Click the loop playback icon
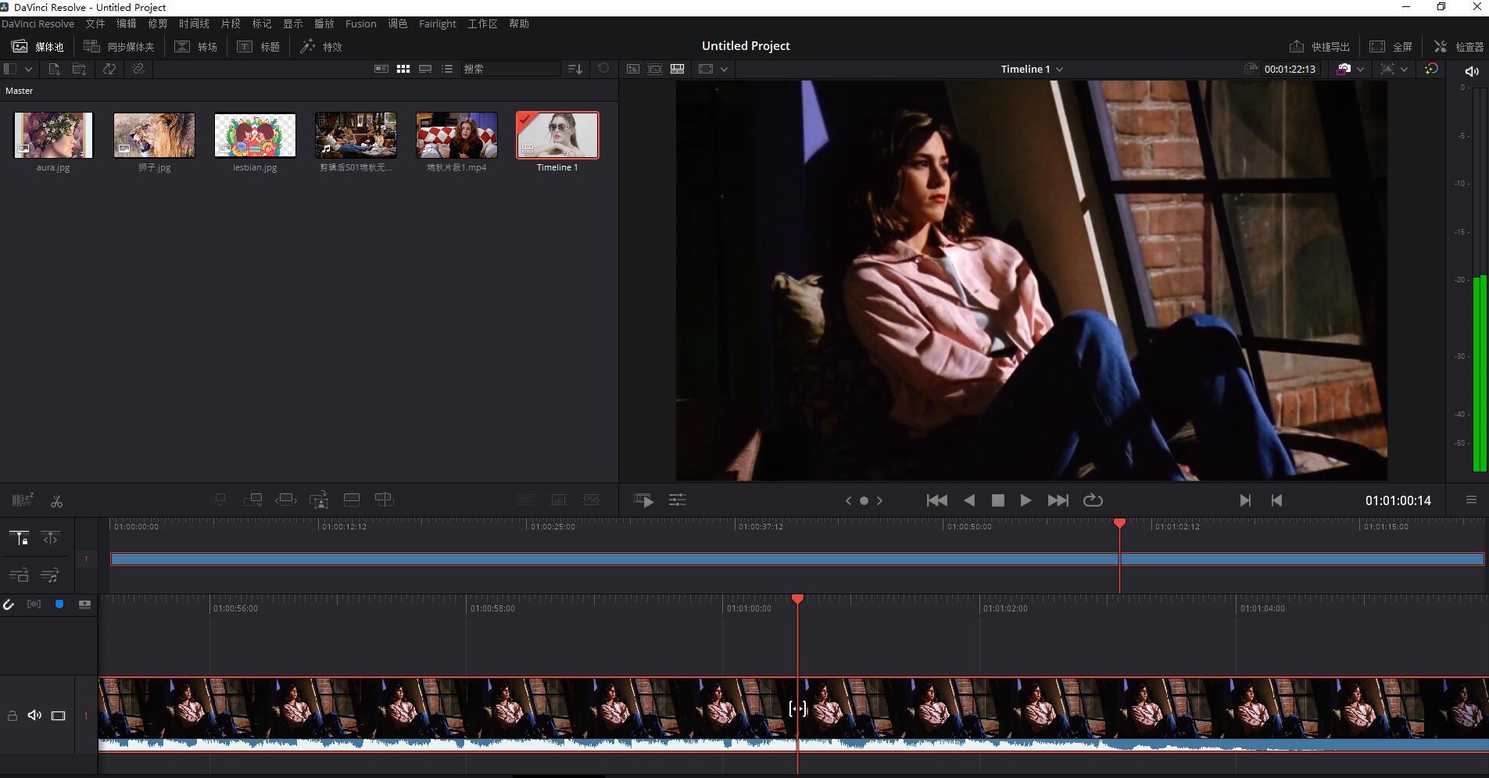1489x778 pixels. (1093, 500)
